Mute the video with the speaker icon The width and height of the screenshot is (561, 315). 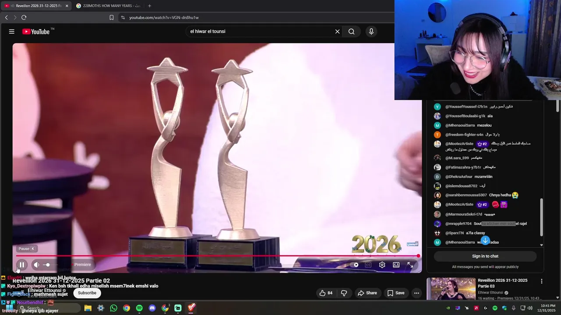point(36,265)
